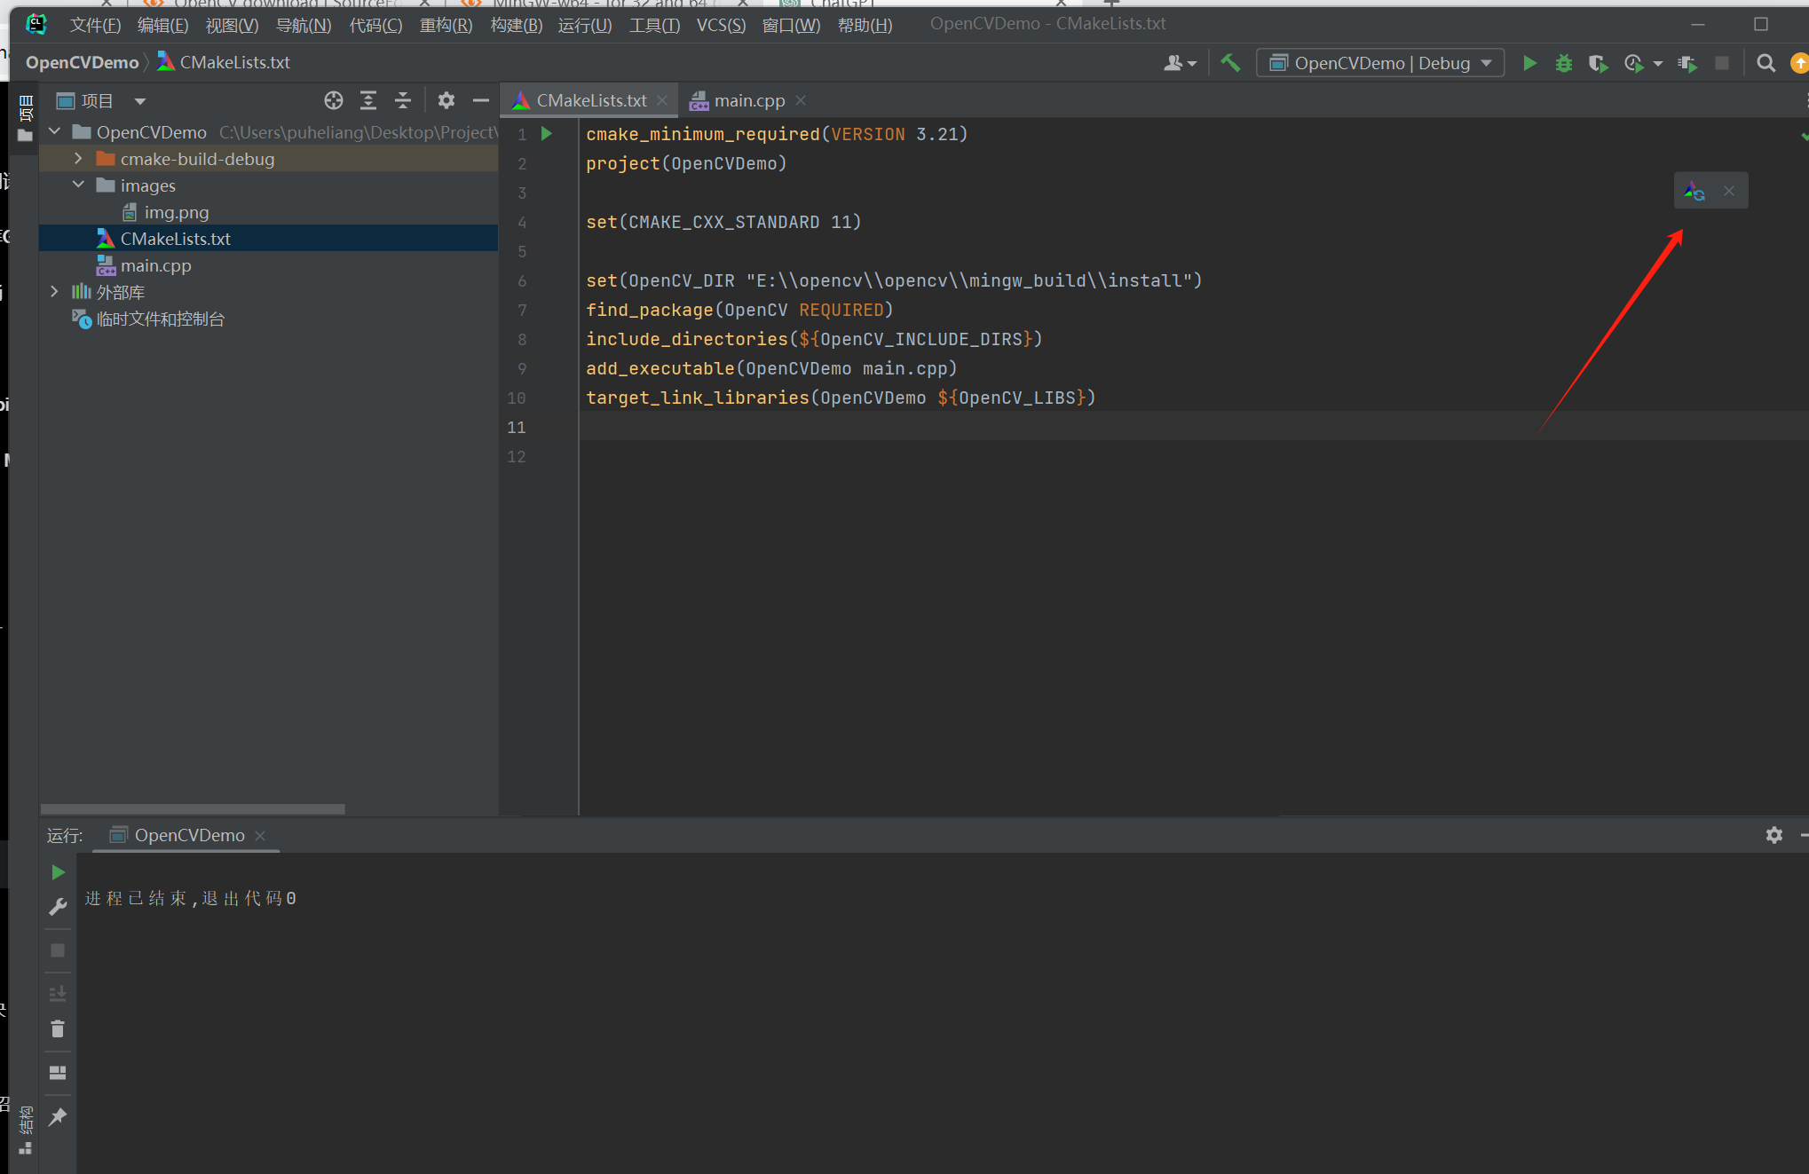Viewport: 1809px width, 1174px height.
Task: Open the 重构(R) menu
Action: 446,25
